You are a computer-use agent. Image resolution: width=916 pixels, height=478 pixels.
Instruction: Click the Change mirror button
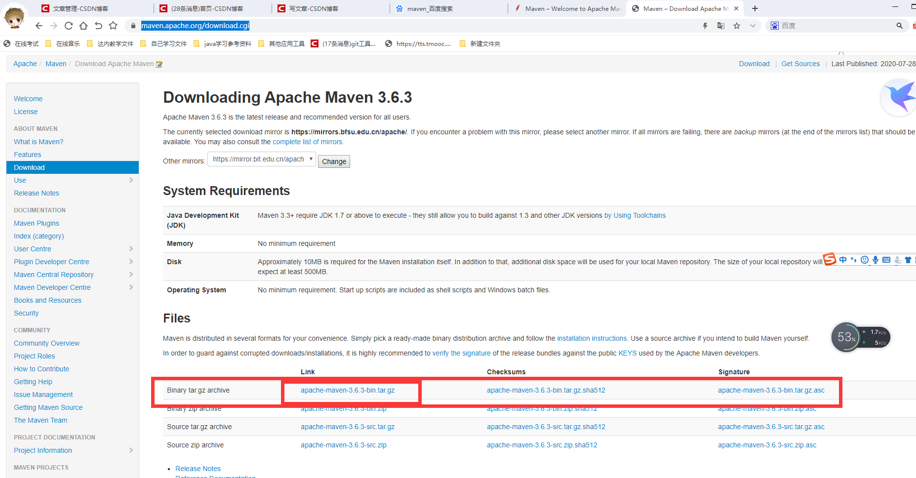334,161
